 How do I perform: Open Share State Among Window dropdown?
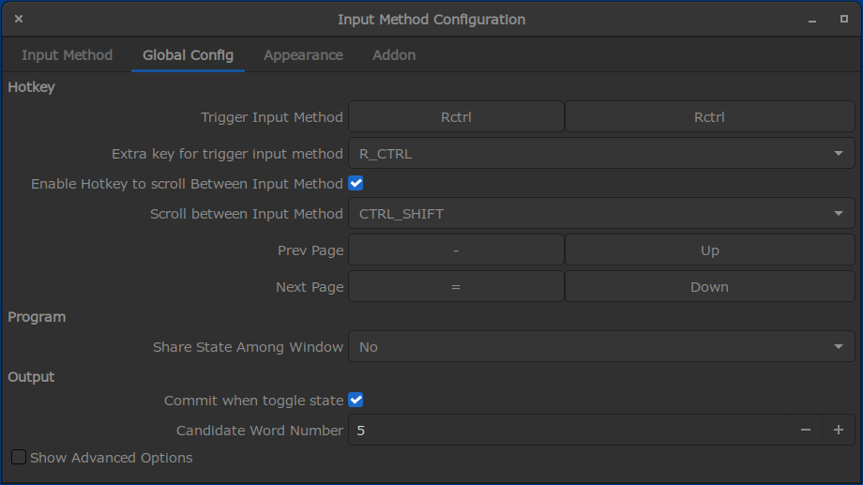click(x=600, y=347)
